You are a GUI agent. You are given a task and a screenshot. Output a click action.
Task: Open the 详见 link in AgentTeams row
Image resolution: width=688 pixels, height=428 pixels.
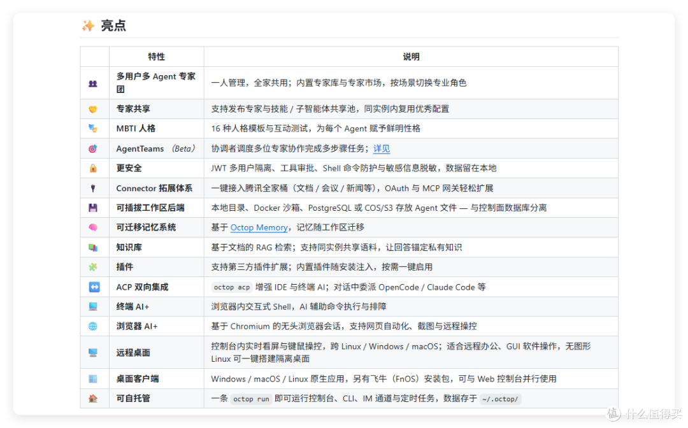click(382, 148)
